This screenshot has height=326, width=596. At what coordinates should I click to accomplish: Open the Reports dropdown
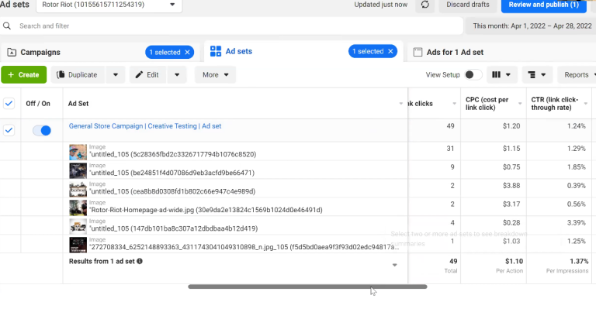pos(579,75)
